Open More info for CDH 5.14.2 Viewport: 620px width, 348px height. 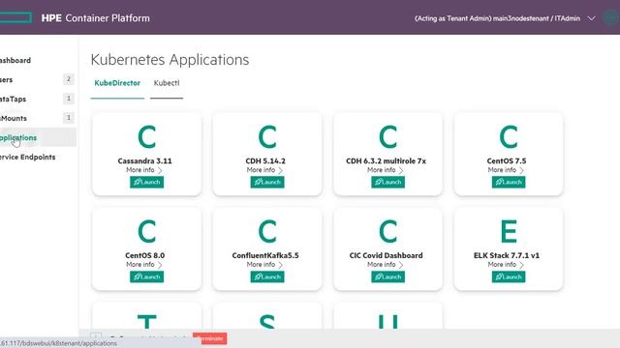264,170
